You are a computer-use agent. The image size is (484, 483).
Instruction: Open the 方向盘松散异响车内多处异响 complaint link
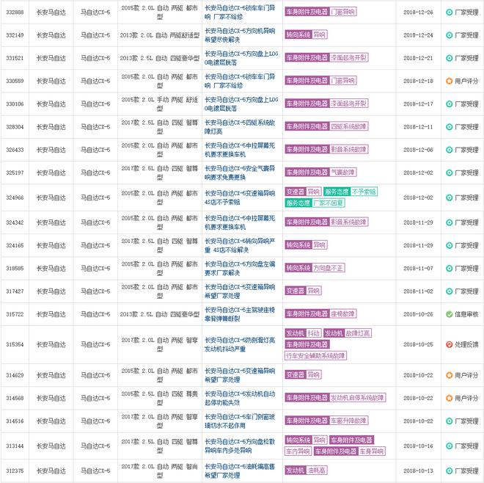pos(240,446)
